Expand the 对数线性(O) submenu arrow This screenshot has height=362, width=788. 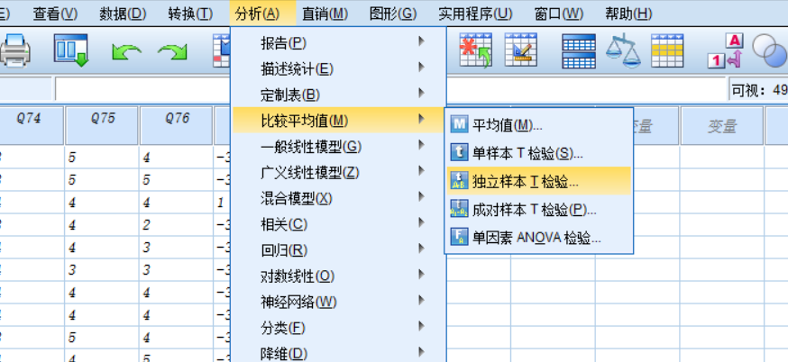pyautogui.click(x=422, y=275)
